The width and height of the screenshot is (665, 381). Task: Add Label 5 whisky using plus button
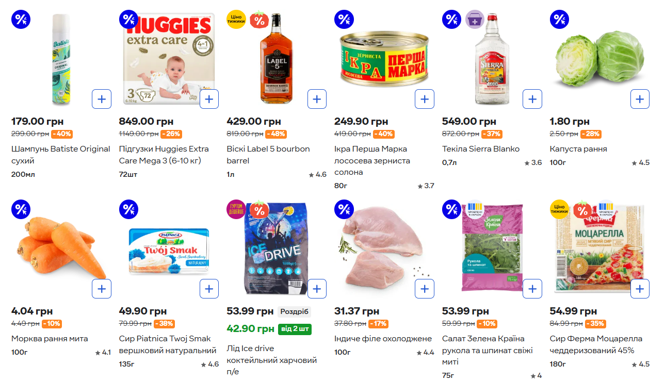tap(317, 99)
